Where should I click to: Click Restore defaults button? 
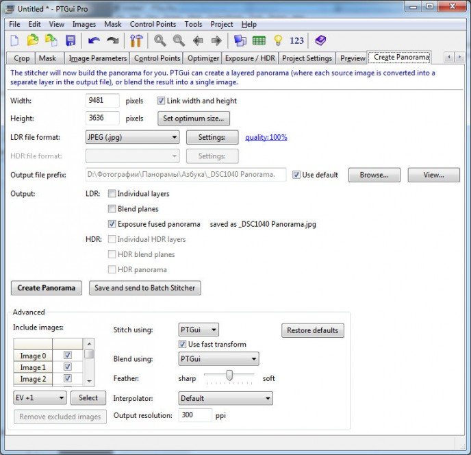pyautogui.click(x=312, y=330)
